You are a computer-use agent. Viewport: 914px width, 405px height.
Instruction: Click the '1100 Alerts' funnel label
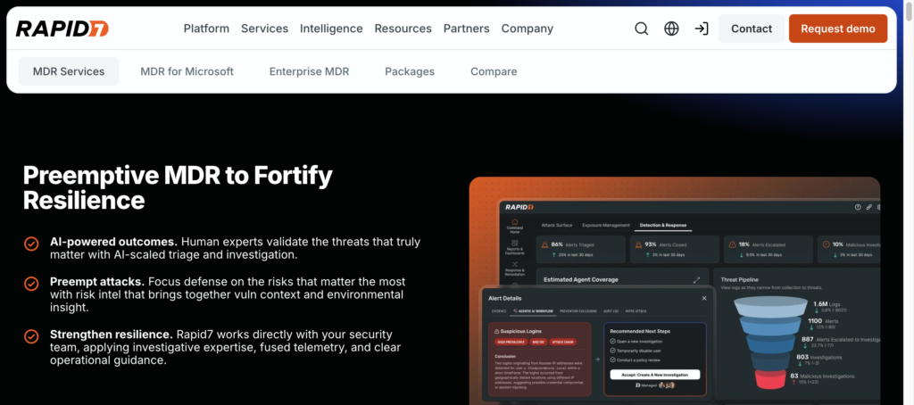click(823, 321)
